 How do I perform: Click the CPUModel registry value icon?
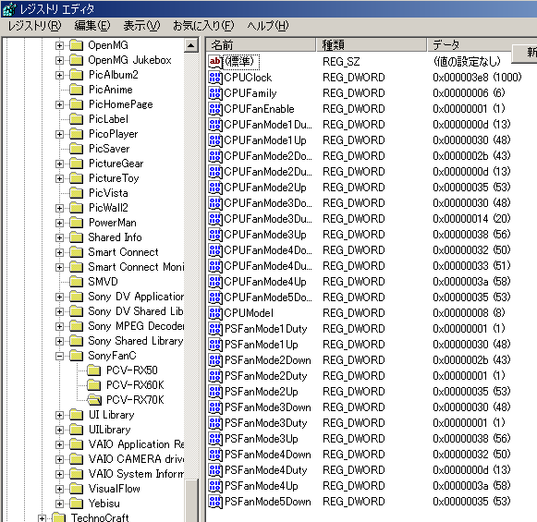click(215, 313)
